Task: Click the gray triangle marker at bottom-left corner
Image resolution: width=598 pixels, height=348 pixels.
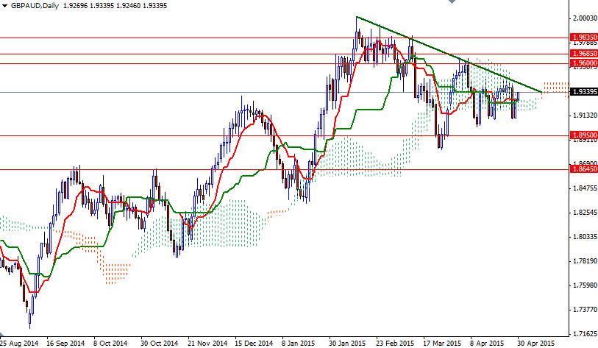Action: [x=2, y=333]
